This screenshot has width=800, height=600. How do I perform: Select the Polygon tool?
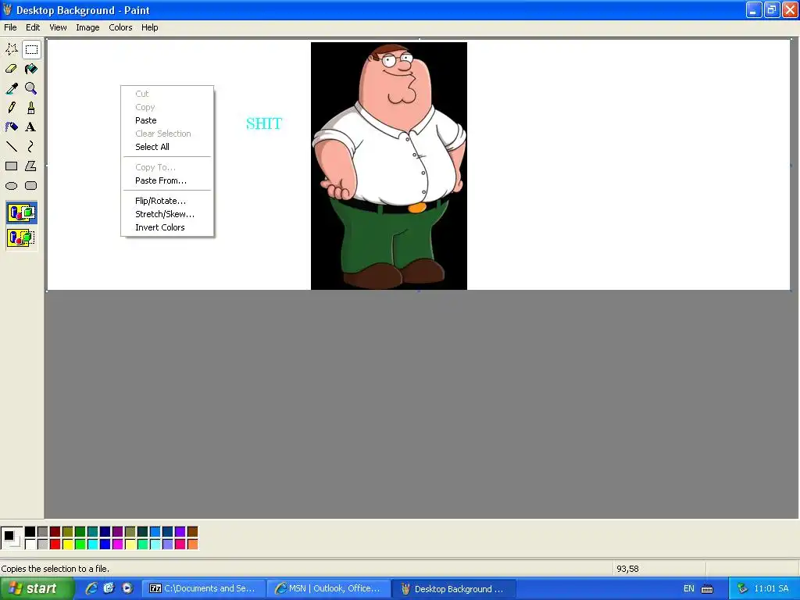tap(31, 166)
